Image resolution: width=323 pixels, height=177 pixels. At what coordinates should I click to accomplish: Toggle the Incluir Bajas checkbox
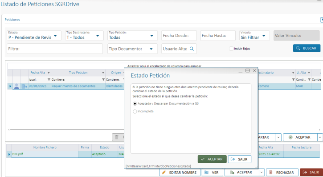(231, 49)
